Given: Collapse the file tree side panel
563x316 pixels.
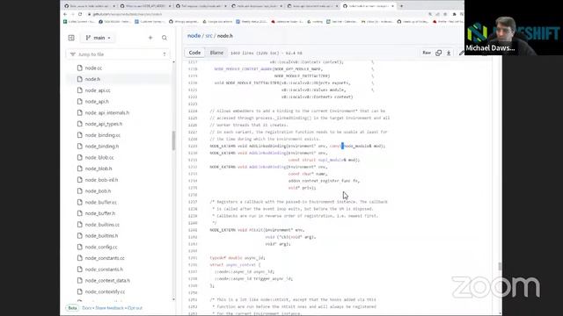Looking at the screenshot, I should pos(71,38).
